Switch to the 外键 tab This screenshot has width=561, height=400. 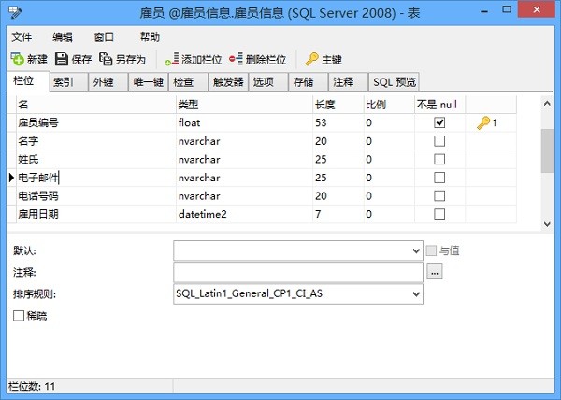coord(108,82)
